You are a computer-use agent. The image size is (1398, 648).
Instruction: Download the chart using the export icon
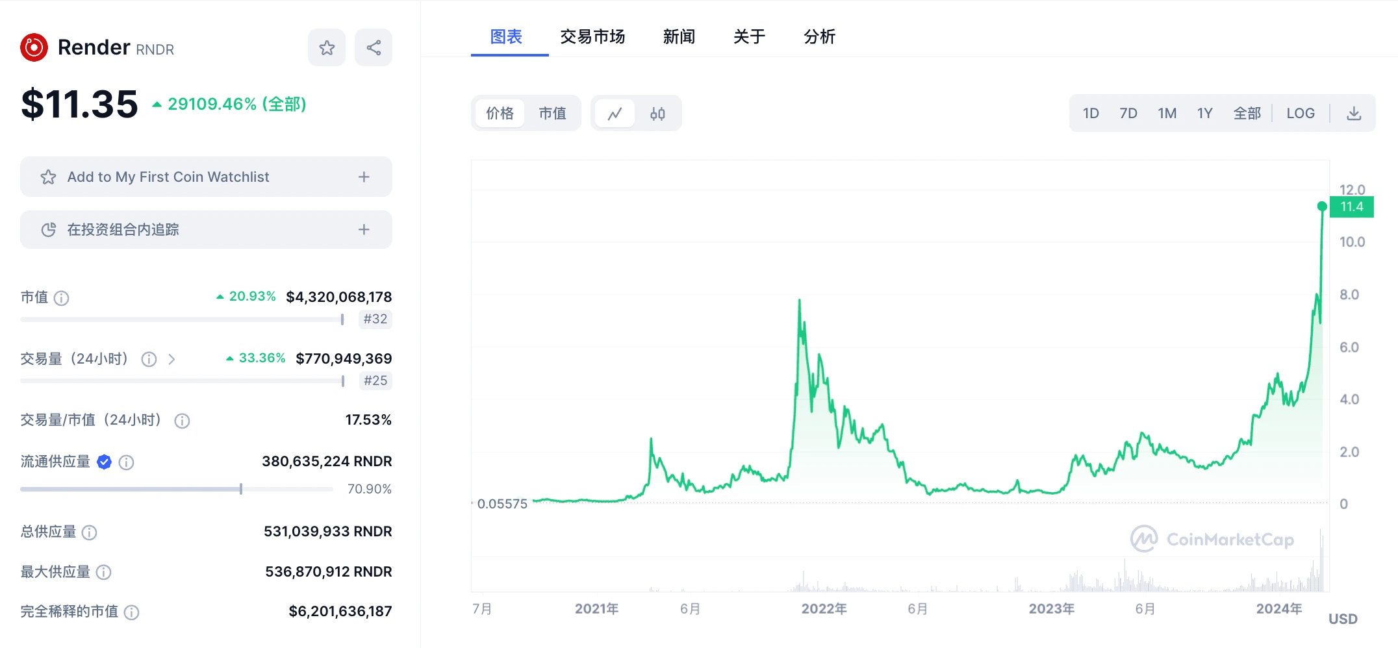(1354, 112)
